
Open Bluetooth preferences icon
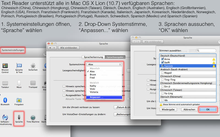coord(5,100)
